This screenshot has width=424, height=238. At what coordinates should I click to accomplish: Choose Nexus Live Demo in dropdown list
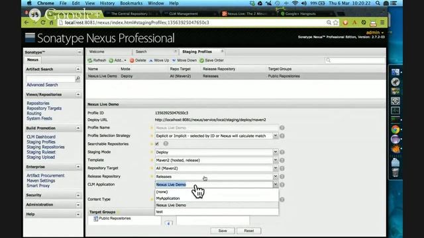[x=217, y=205]
